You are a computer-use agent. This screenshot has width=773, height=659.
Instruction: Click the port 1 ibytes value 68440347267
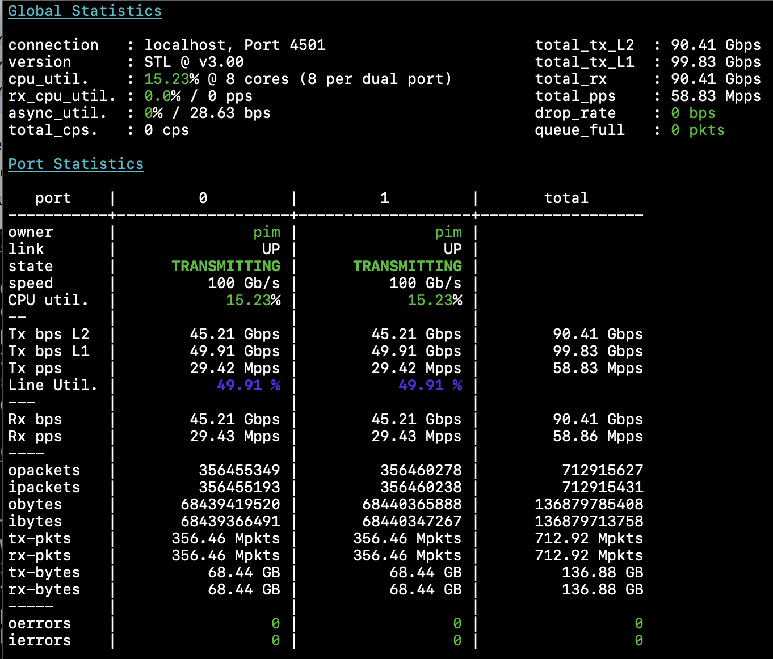411,522
